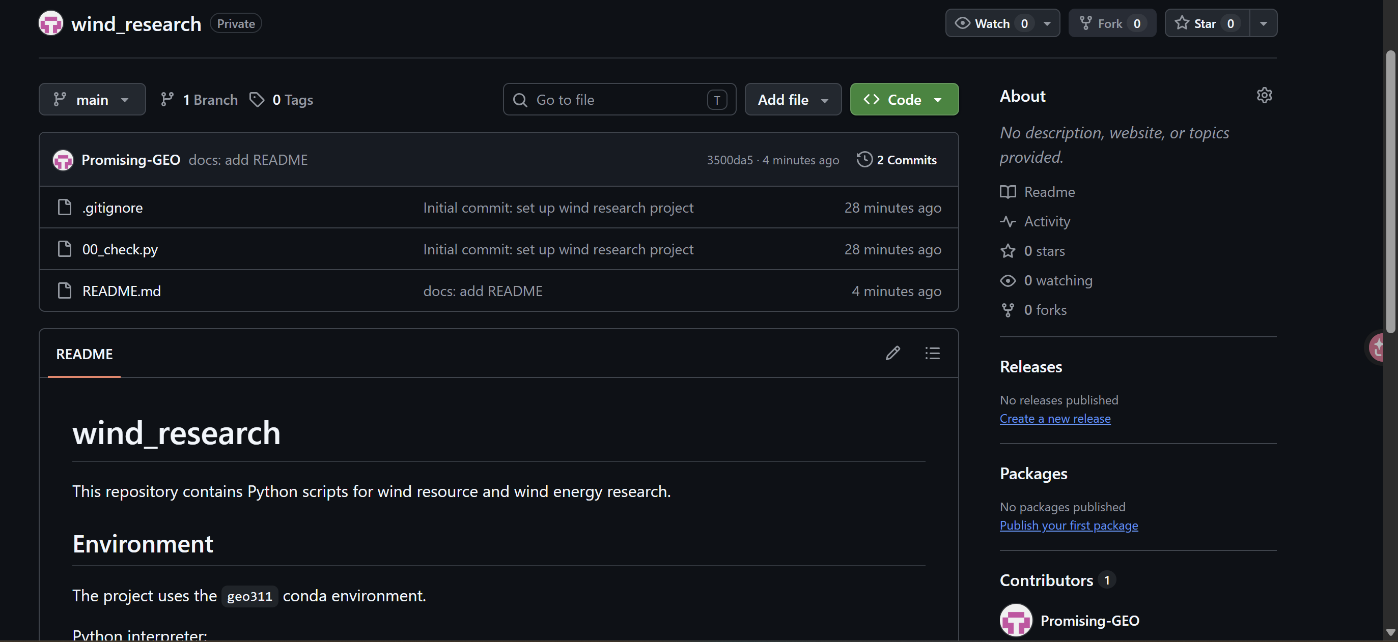
Task: Open the Activity link in About
Action: coord(1047,221)
